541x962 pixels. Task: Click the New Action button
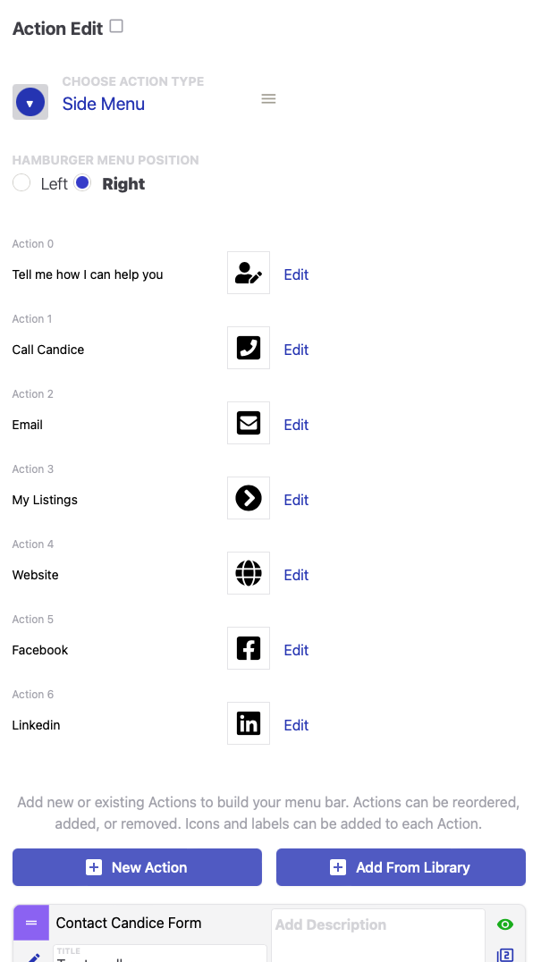[137, 867]
